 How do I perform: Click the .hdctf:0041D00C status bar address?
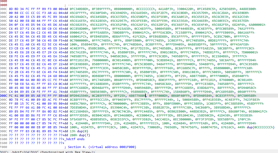pos(23,151)
